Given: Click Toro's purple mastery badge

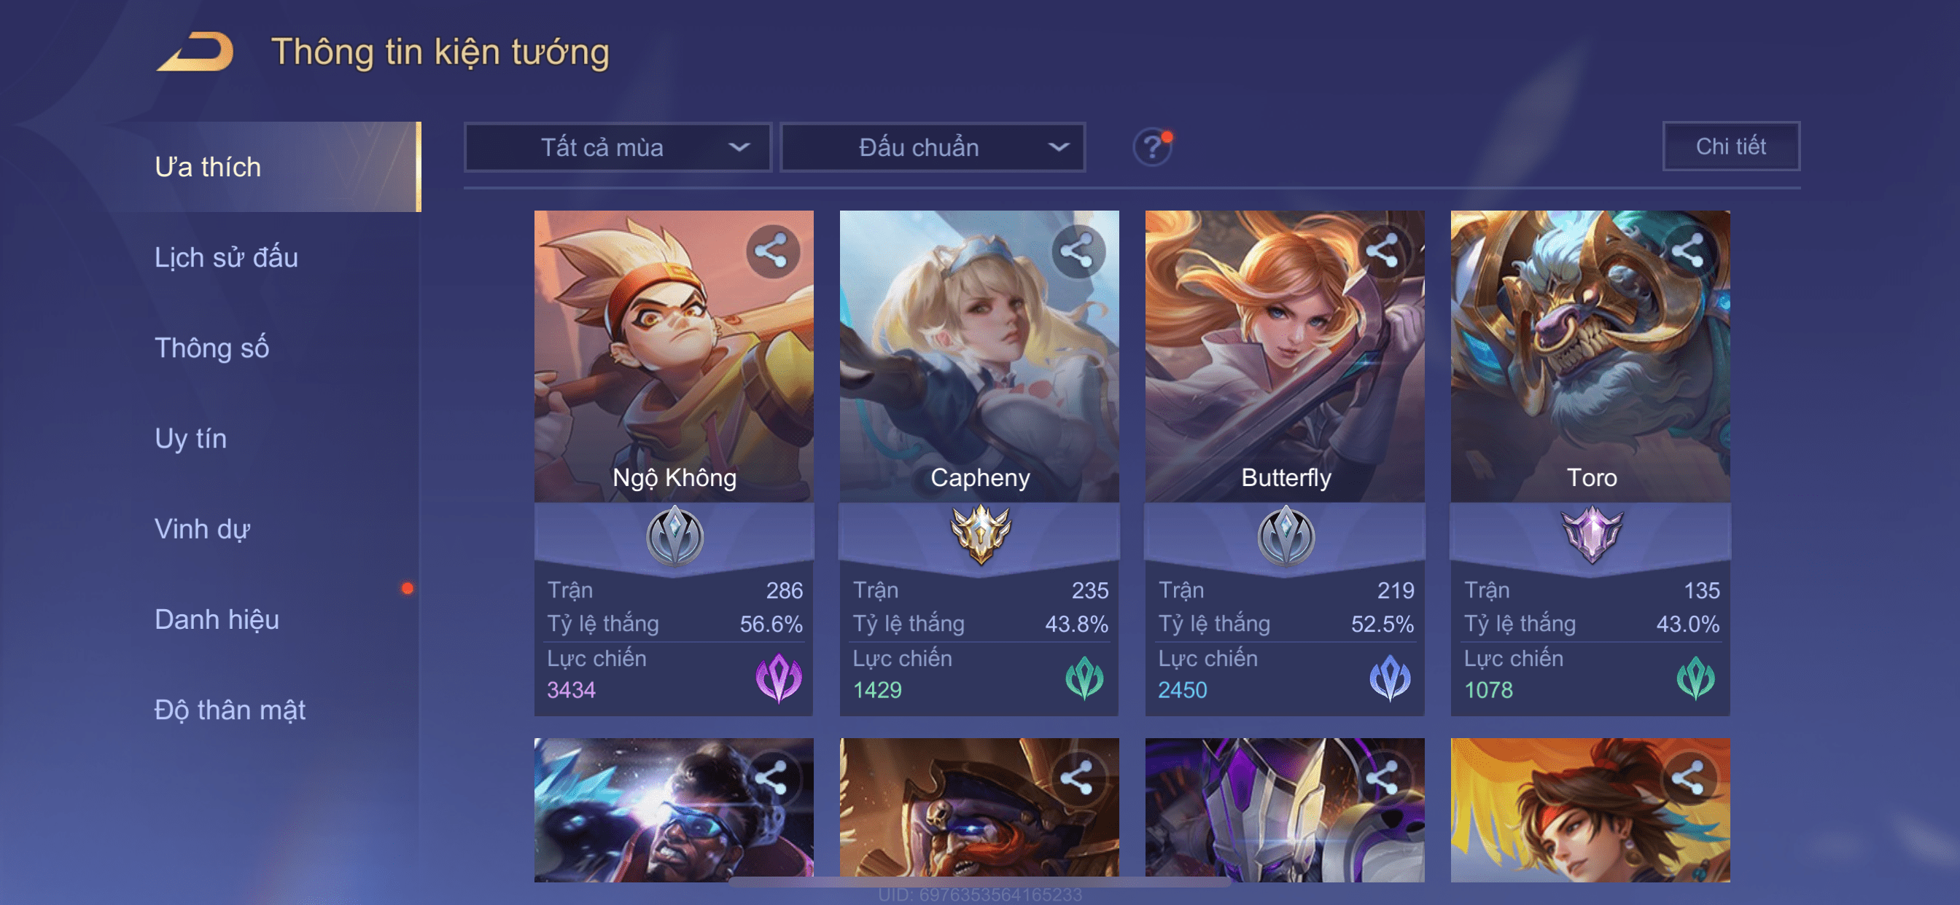Looking at the screenshot, I should click(x=1592, y=534).
